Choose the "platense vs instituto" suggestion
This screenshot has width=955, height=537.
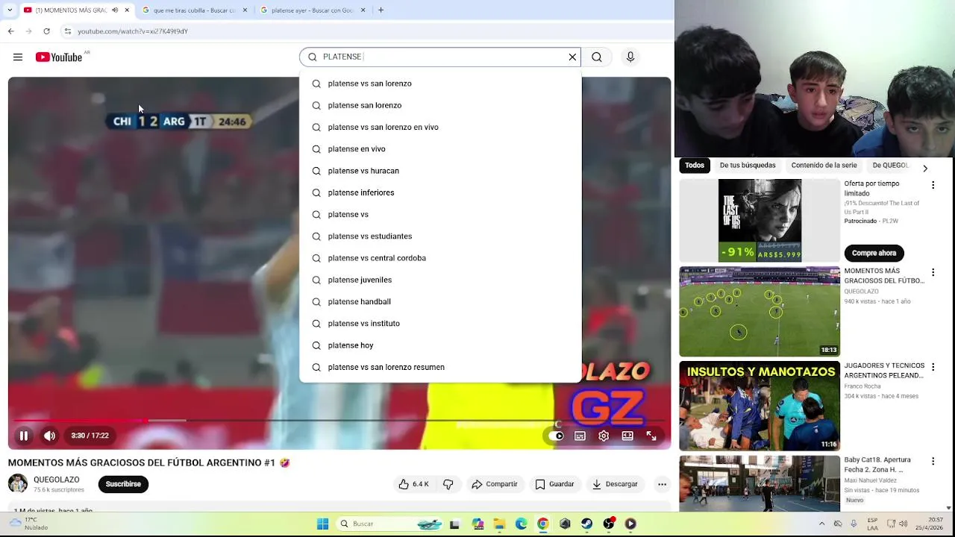click(x=440, y=323)
